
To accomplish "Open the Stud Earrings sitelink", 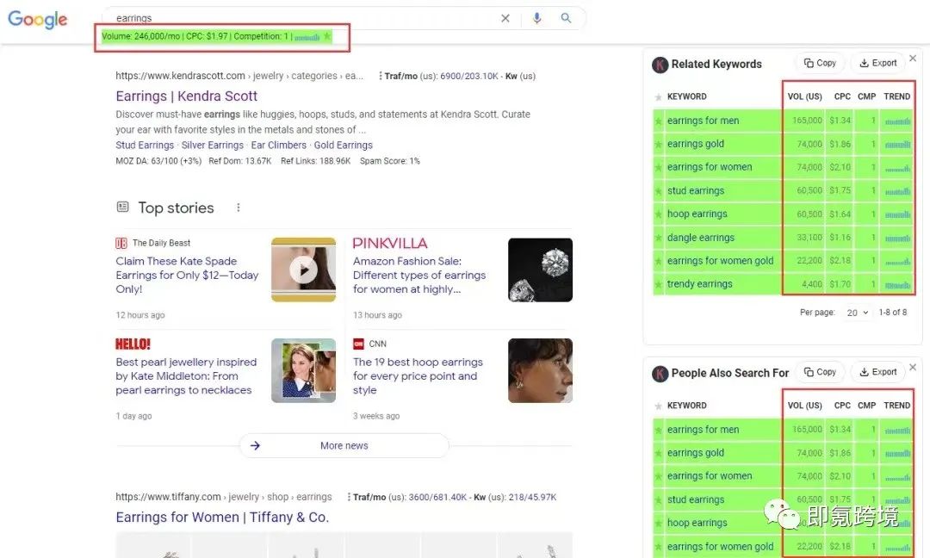I will point(145,146).
